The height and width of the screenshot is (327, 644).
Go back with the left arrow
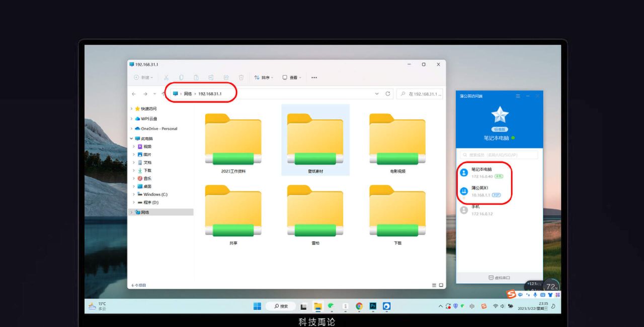134,94
